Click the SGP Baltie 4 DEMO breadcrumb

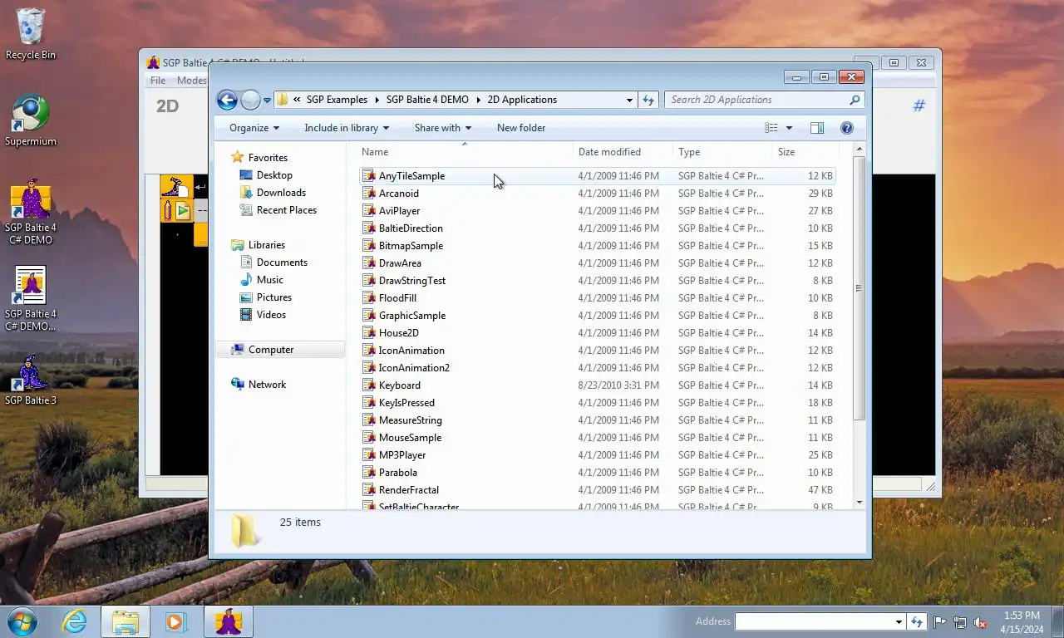[x=427, y=100]
